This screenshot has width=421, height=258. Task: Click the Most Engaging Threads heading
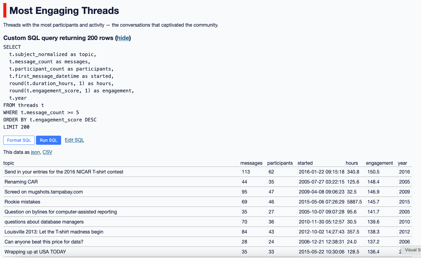click(x=64, y=11)
